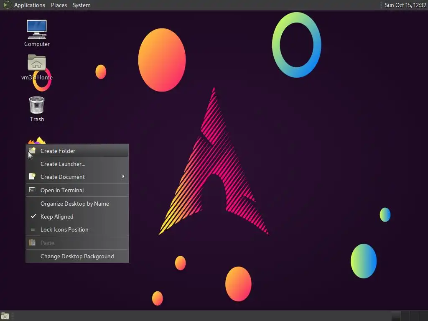Expand the Create Document submenu arrow

point(123,177)
